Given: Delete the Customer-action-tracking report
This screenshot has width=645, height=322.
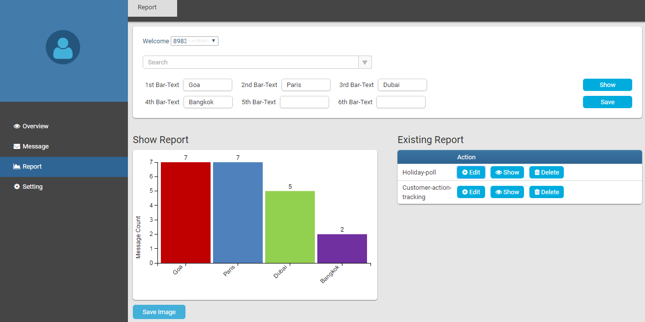Looking at the screenshot, I should (546, 192).
